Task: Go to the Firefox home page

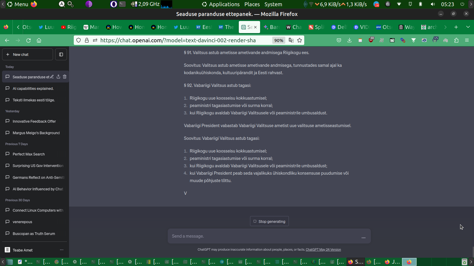Action: pos(39,40)
